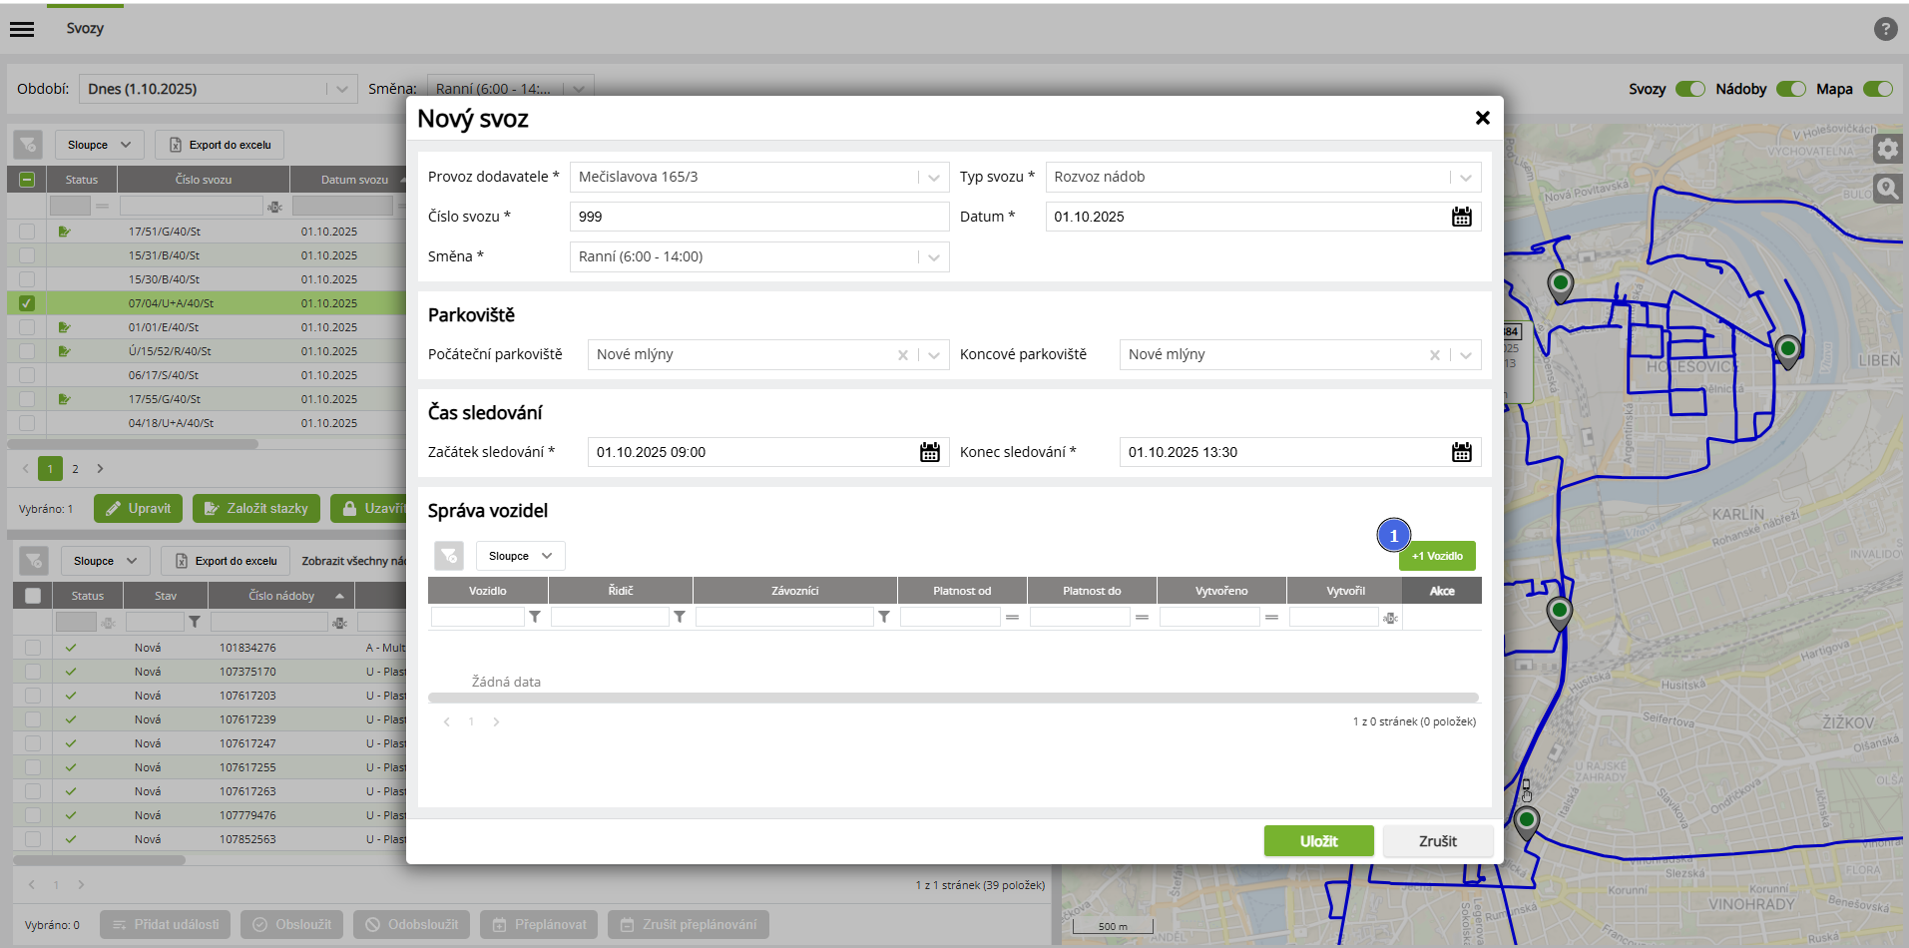
Task: Open Sloupce dropdown above Nádoby table
Action: (105, 561)
